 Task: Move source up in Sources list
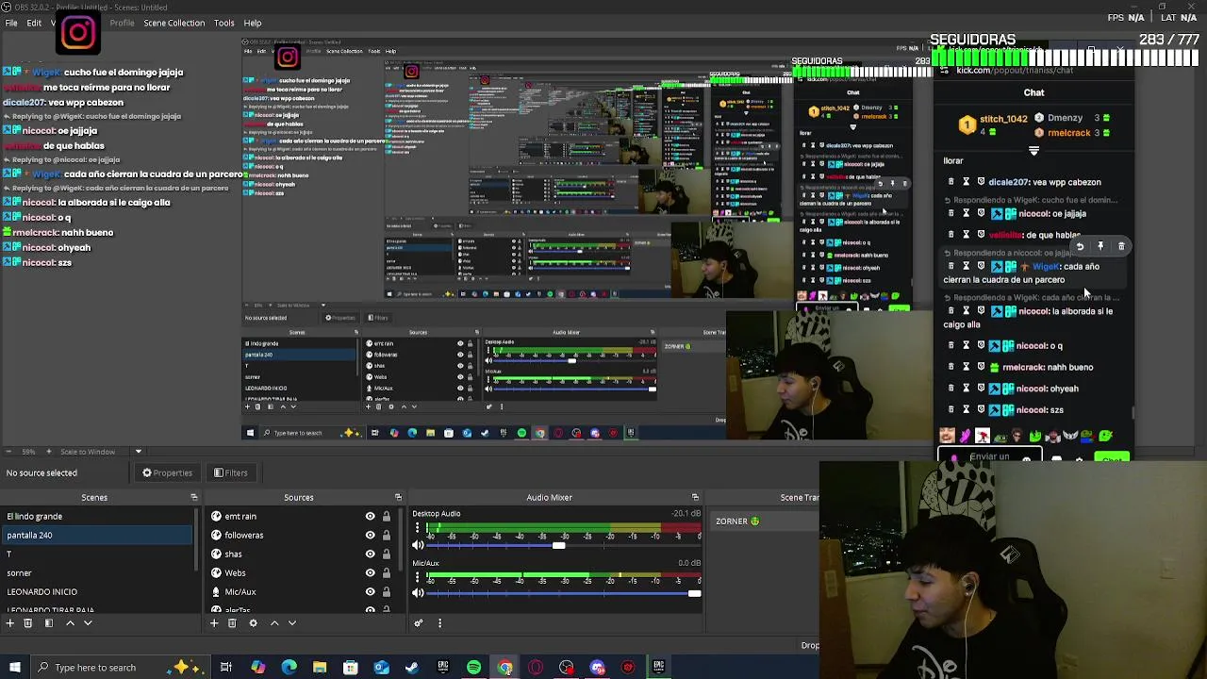click(x=274, y=623)
